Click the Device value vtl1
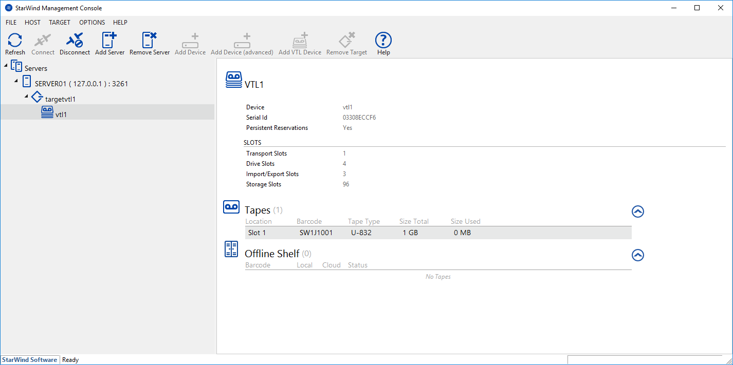The image size is (733, 365). (x=347, y=107)
